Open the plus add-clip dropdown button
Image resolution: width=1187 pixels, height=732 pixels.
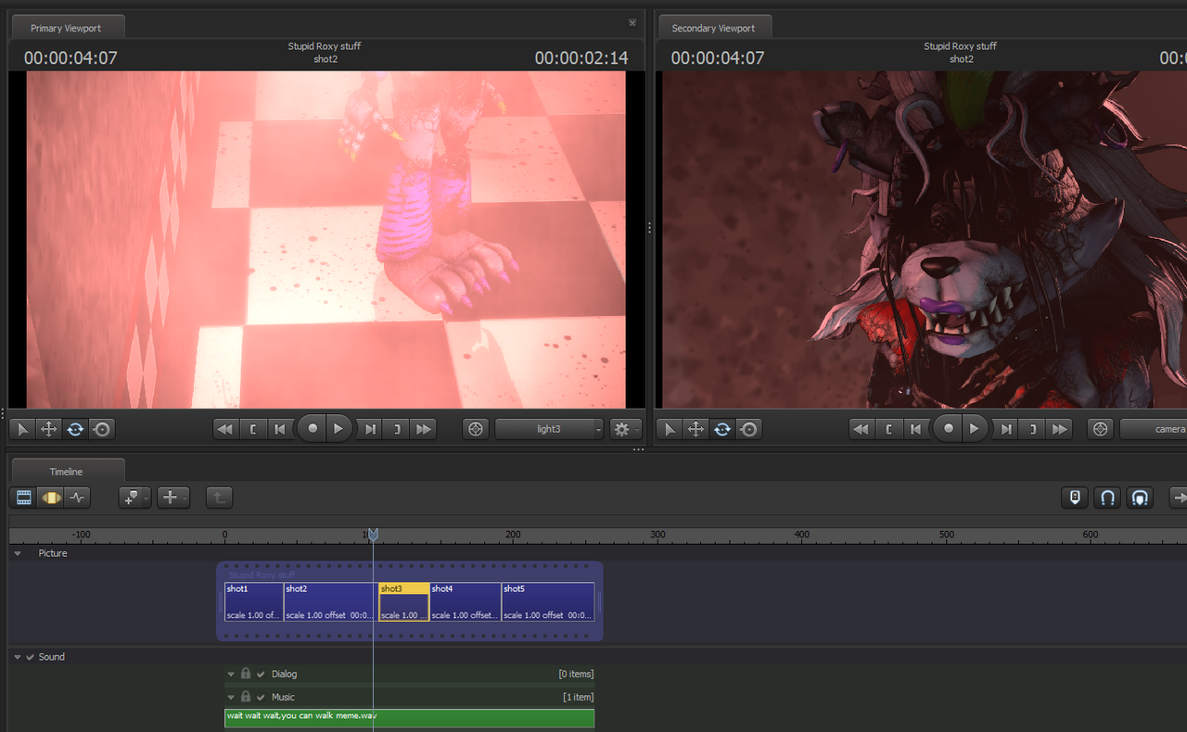[172, 498]
